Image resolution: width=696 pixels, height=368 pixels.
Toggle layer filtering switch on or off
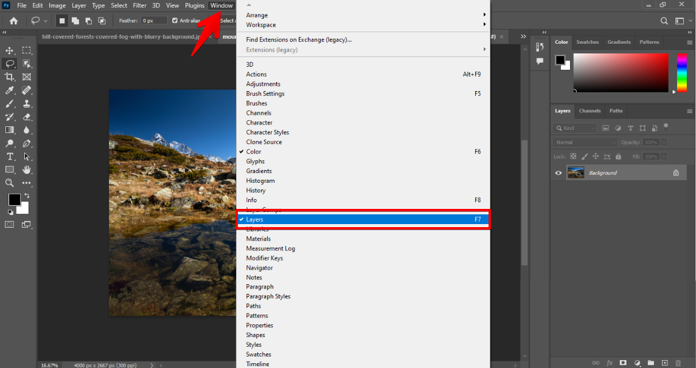click(666, 127)
